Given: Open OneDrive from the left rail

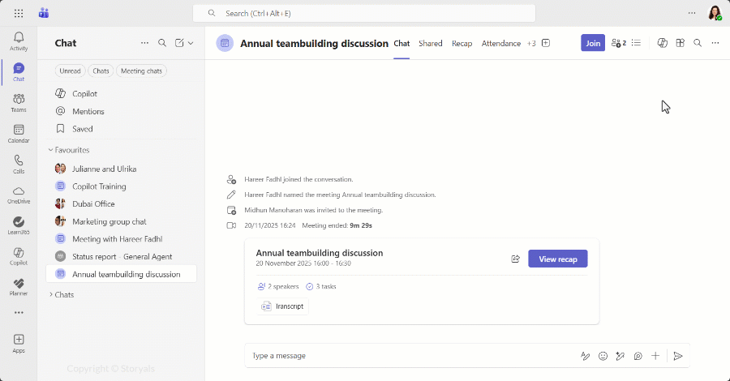Looking at the screenshot, I should [19, 195].
